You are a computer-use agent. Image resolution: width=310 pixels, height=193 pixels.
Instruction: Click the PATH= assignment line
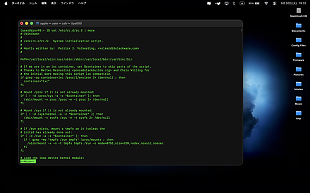[x=76, y=60]
